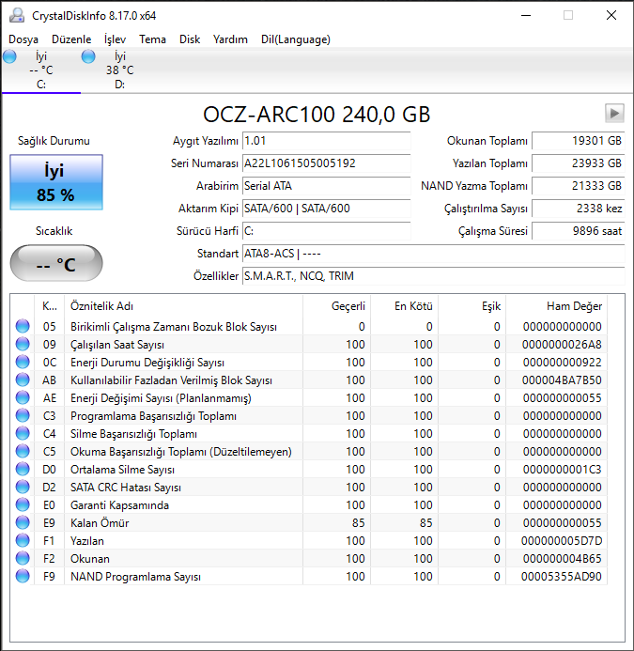Open the Düzenle menu

tap(71, 39)
